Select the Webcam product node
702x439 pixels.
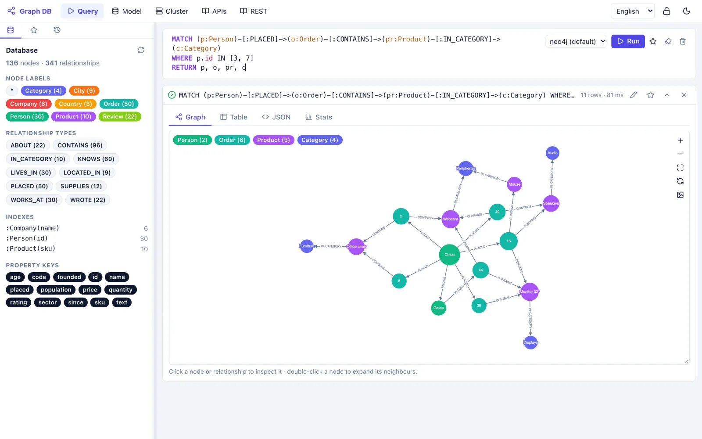[x=450, y=219]
